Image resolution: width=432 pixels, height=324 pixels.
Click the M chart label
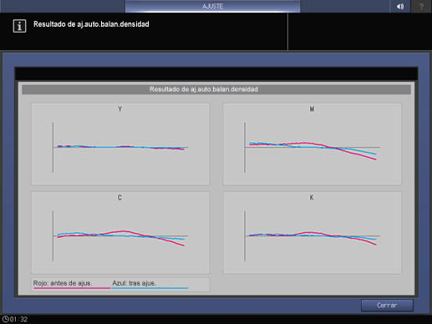pos(312,109)
